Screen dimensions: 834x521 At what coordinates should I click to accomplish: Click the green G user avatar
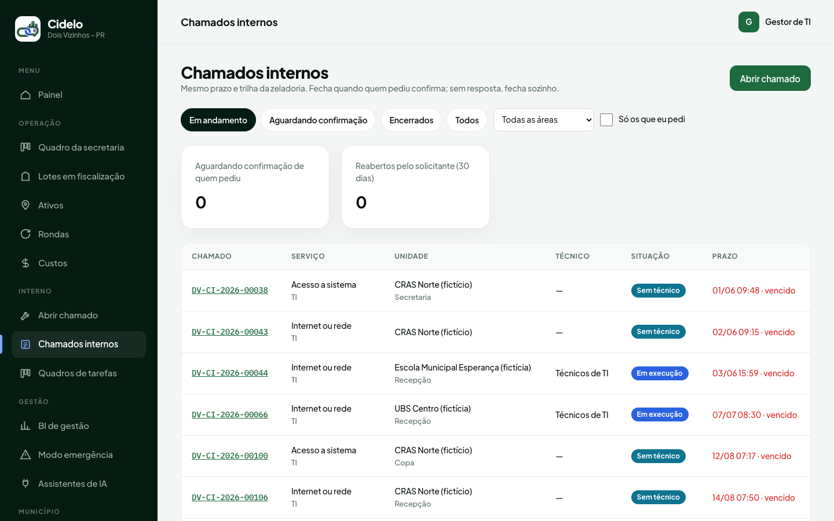pos(749,22)
